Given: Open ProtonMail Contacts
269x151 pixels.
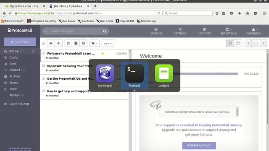Looking at the screenshot, I should coord(204,31).
